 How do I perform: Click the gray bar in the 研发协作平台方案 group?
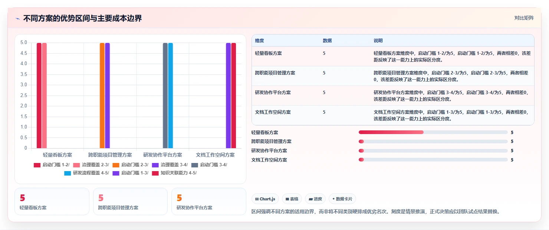pos(165,96)
